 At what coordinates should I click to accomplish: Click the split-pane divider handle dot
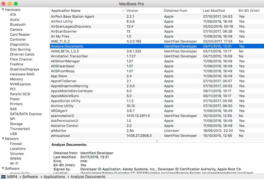pyautogui.click(x=157, y=141)
